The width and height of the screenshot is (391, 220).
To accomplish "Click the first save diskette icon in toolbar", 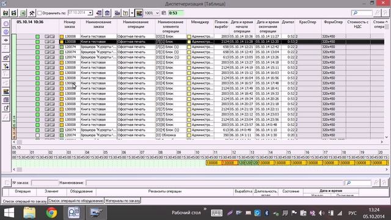I will [x=5, y=13].
